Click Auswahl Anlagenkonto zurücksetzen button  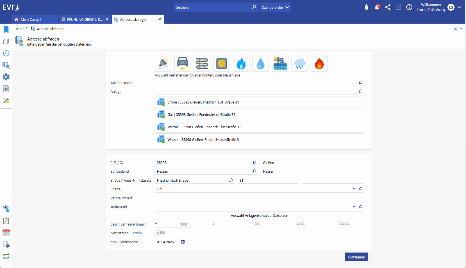click(x=259, y=216)
